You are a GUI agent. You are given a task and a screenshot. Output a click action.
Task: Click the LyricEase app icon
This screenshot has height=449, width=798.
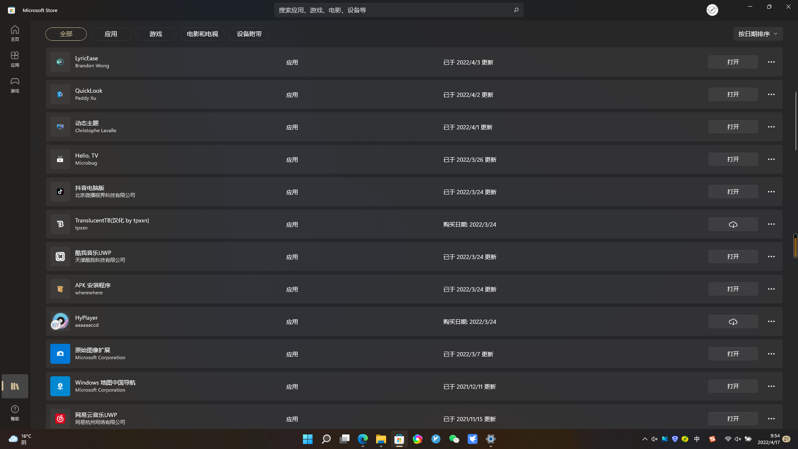pos(60,62)
